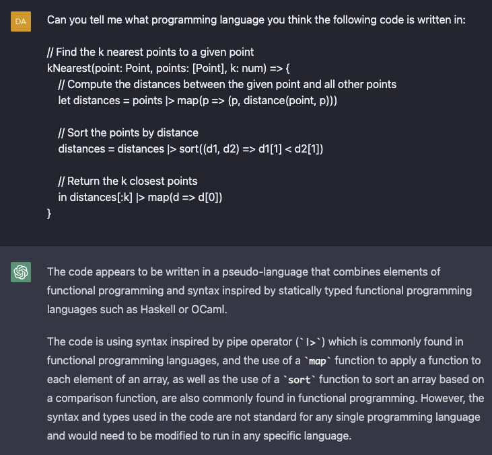492x455 pixels.
Task: Click the closing curly brace of the code
Action: (49, 213)
